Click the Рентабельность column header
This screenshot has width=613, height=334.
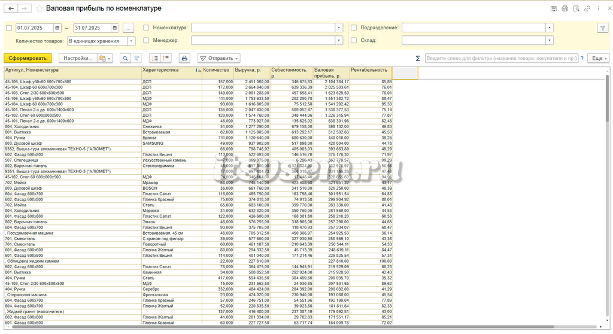[371, 73]
